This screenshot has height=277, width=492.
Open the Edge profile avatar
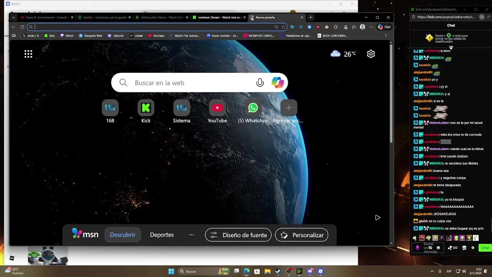click(x=362, y=27)
